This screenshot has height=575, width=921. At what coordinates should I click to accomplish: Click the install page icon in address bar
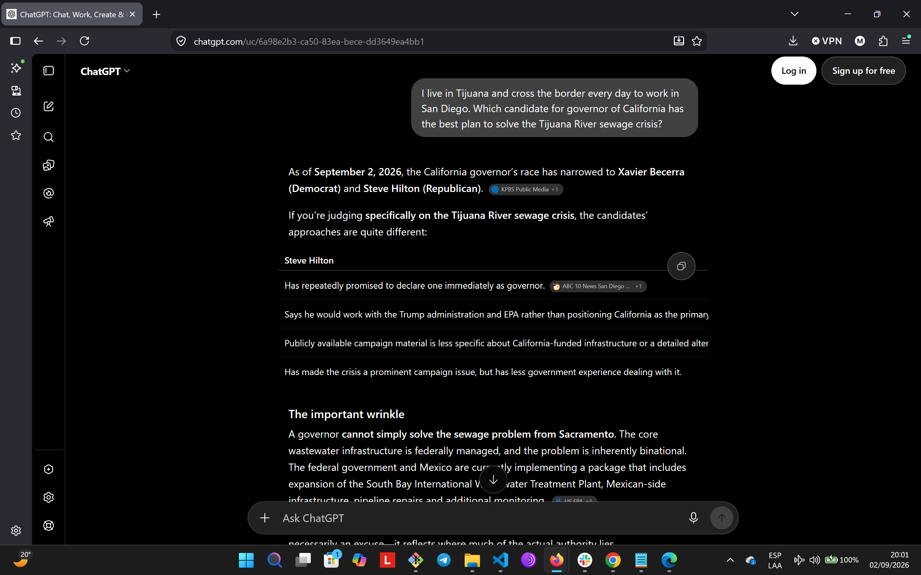pyautogui.click(x=679, y=41)
